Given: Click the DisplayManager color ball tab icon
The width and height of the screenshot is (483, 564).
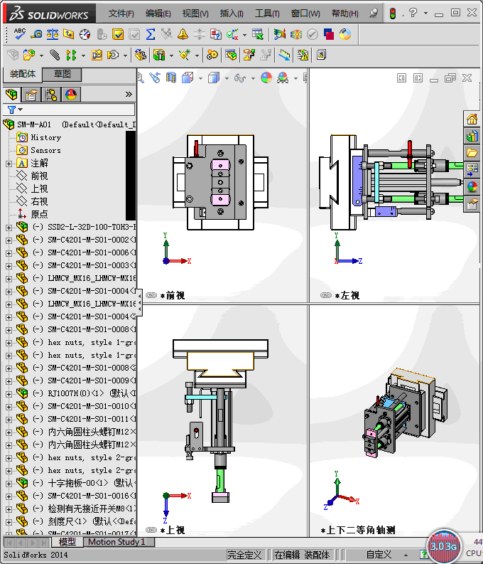Looking at the screenshot, I should click(x=71, y=95).
